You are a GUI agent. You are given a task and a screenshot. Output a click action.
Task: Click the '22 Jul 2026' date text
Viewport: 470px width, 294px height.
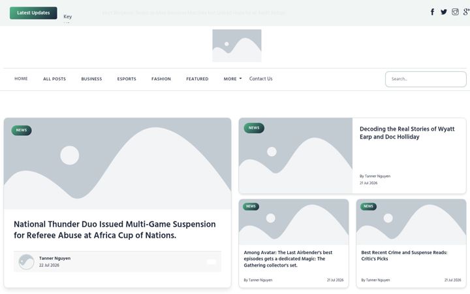coord(49,265)
